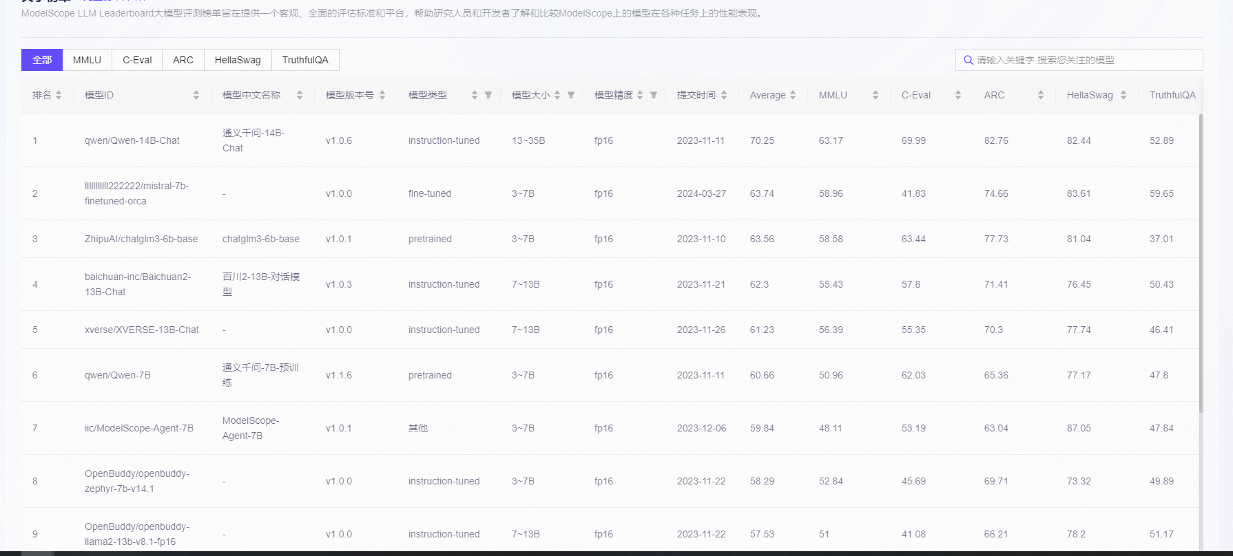Click C-Eval score 62.03
The width and height of the screenshot is (1233, 556).
[x=913, y=375]
